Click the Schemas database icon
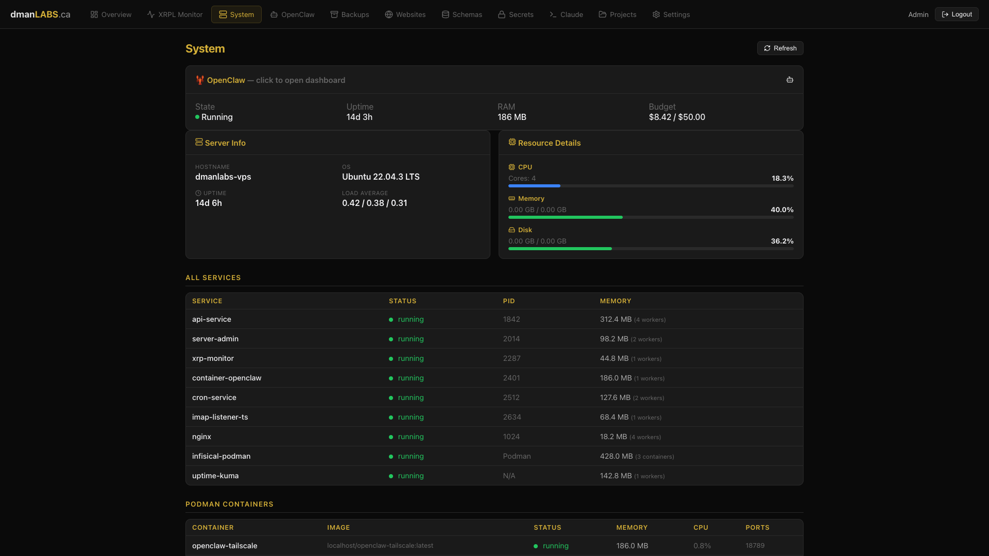 pyautogui.click(x=446, y=14)
